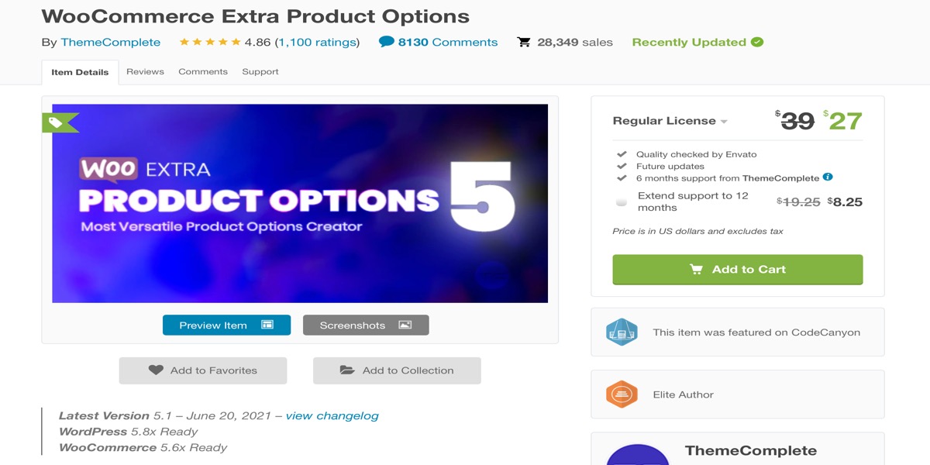Click the blue CodeCanyon featured badge icon
Image resolution: width=930 pixels, height=465 pixels.
click(622, 332)
